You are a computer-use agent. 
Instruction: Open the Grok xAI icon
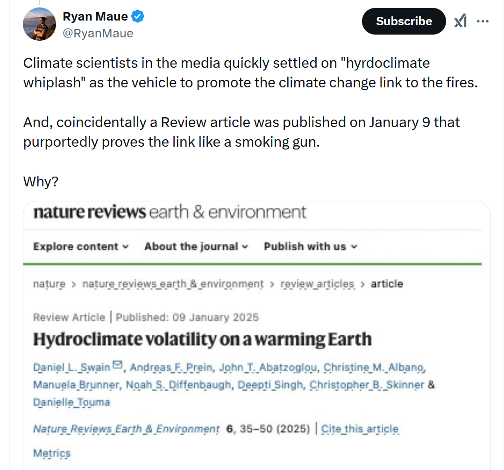click(460, 21)
